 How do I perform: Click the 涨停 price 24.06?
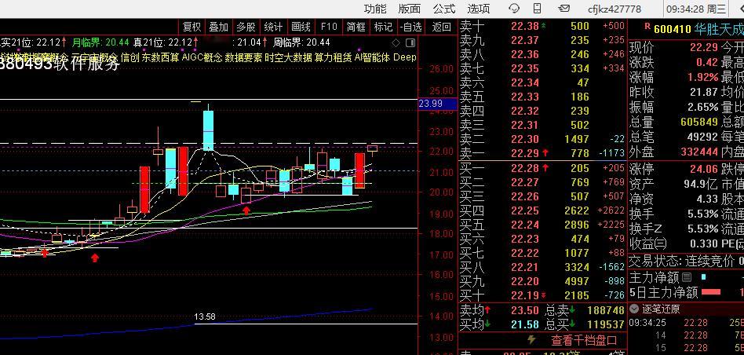(704, 169)
